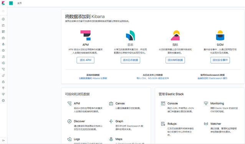Image resolution: width=245 pixels, height=144 pixels.
Task: Open SIEM lock icon in sidebar
Action: 3,82
